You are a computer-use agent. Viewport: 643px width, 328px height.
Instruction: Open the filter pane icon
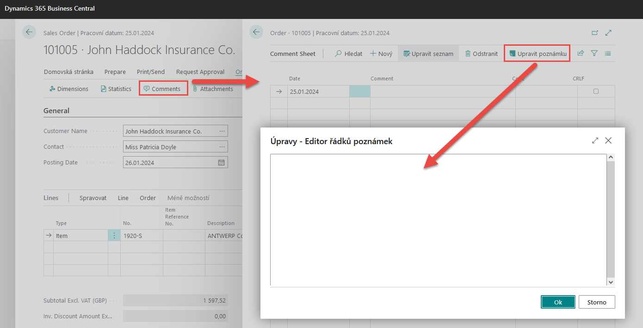tap(594, 54)
